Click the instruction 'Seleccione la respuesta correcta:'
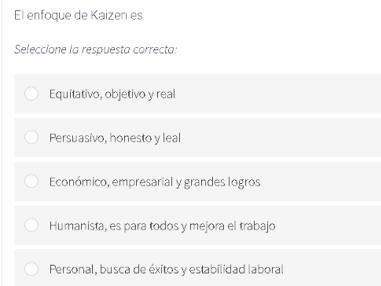The image size is (381, 286). [95, 50]
